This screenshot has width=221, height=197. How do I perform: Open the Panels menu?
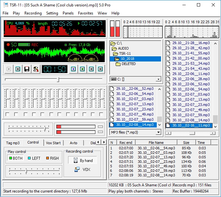pos(68,13)
